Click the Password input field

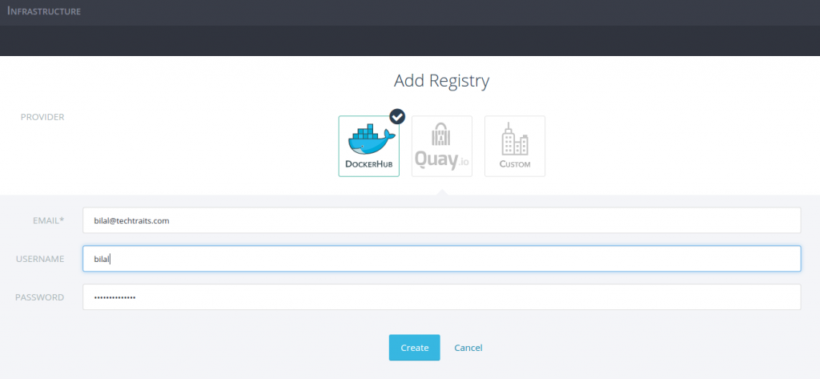click(x=441, y=297)
